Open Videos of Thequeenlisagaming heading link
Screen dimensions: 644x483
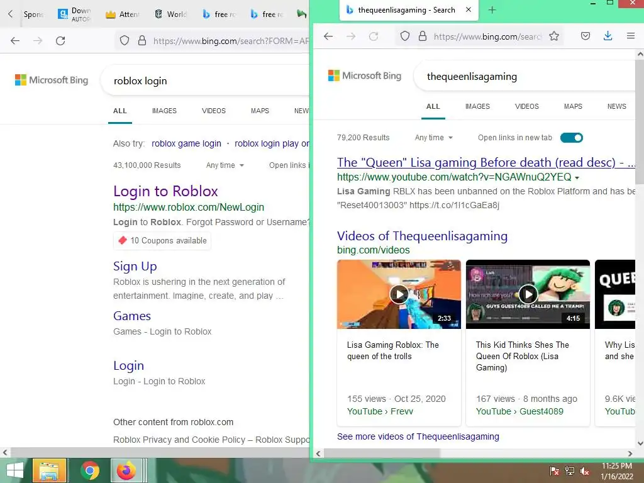[x=422, y=236]
